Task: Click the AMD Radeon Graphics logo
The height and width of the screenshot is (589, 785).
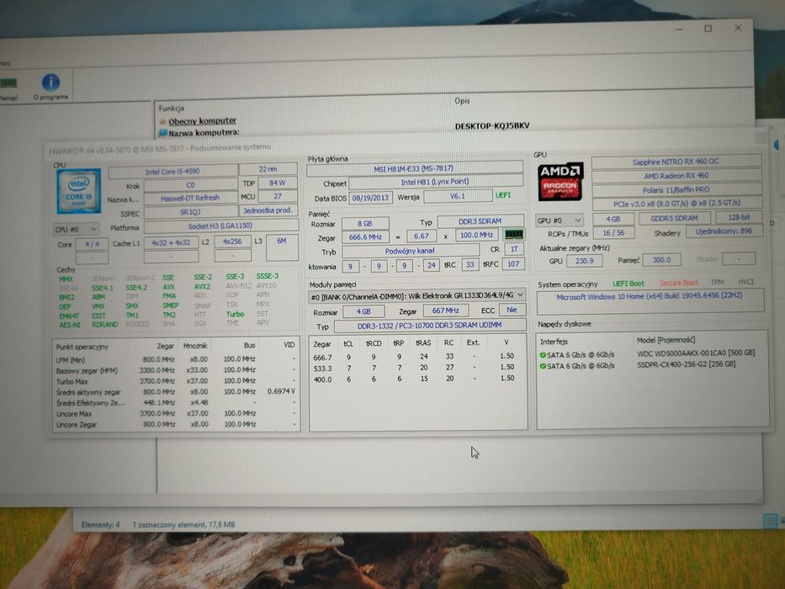Action: click(560, 181)
